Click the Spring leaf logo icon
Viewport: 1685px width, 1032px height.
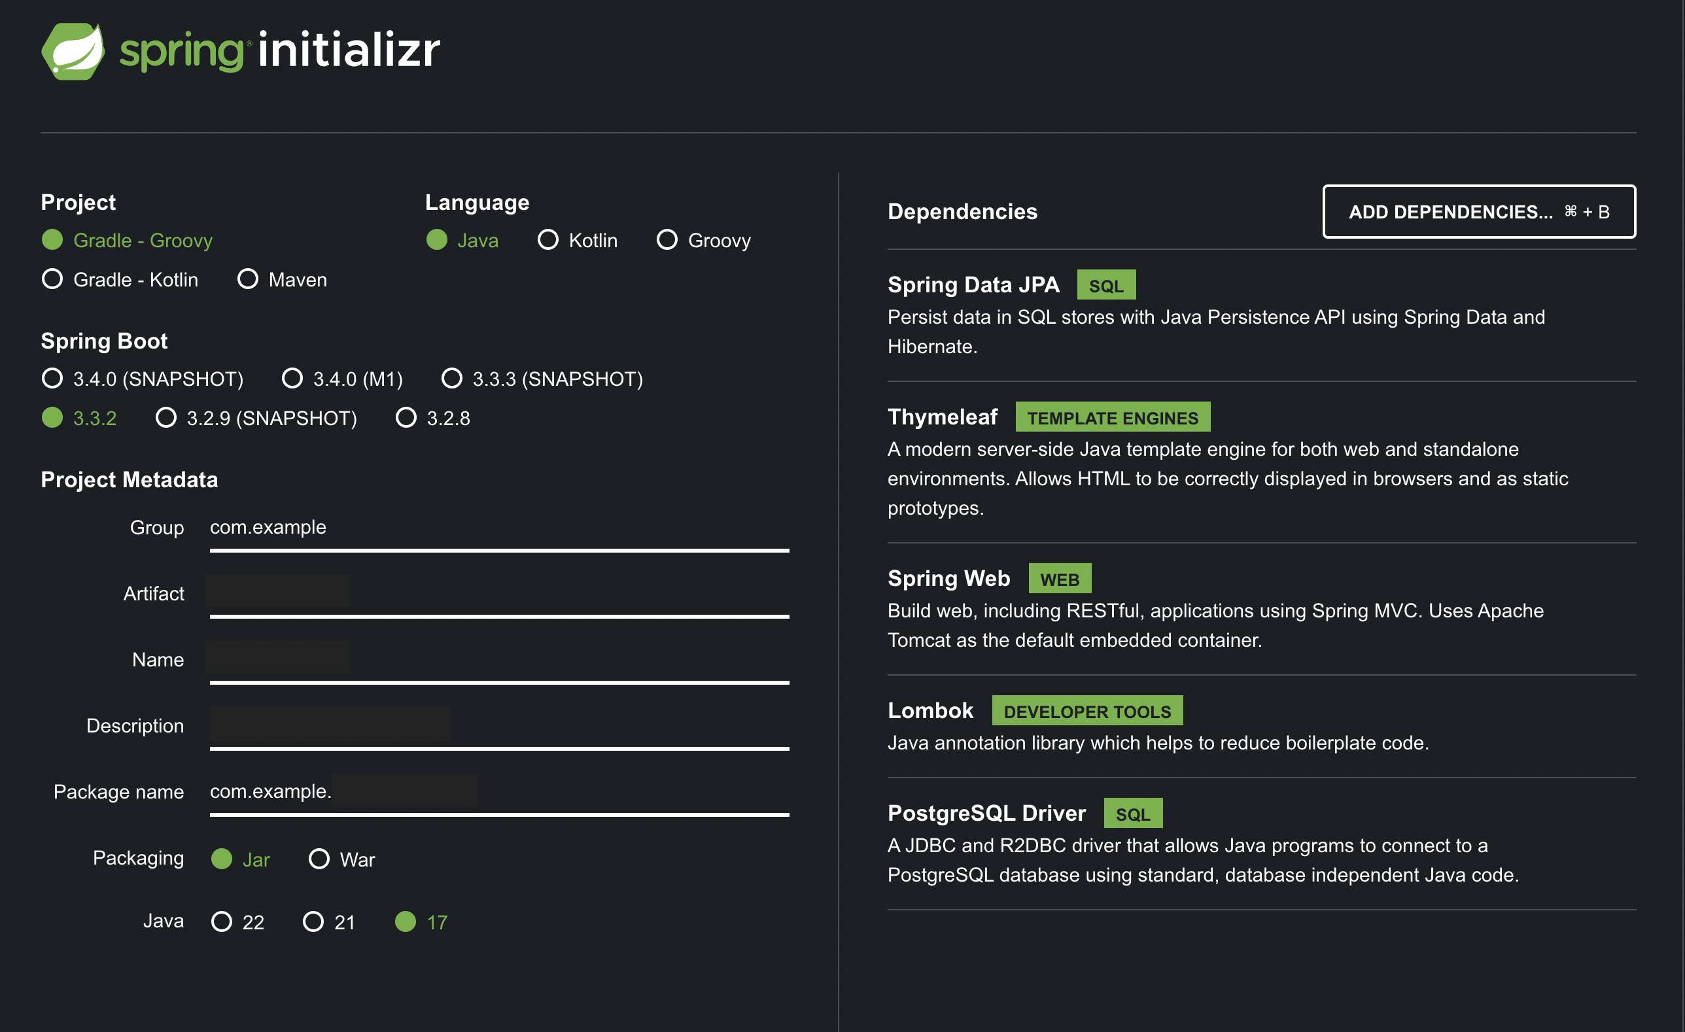coord(73,51)
